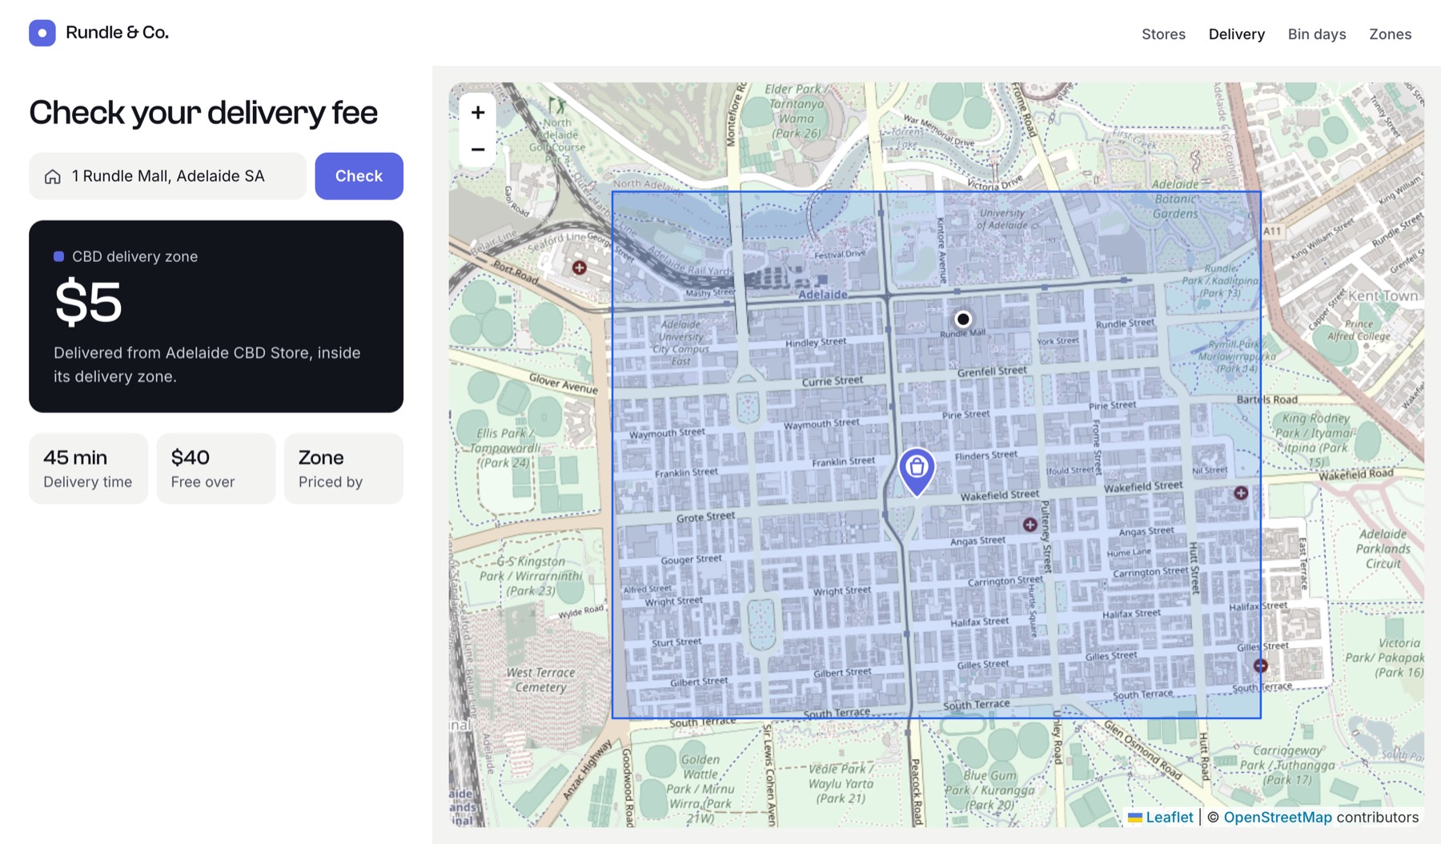Select the store shopping bag map pin

coord(917,471)
